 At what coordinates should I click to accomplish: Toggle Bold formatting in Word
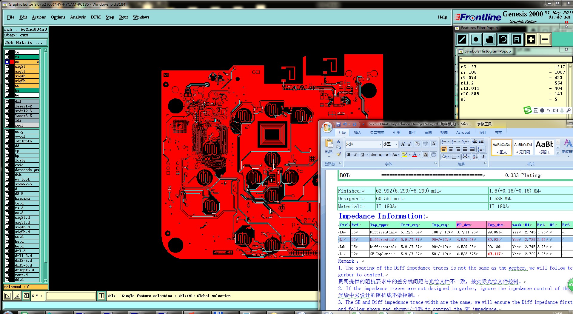coord(349,155)
